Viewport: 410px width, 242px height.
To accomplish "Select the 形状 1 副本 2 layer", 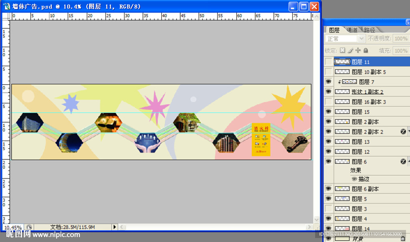I will pyautogui.click(x=368, y=92).
